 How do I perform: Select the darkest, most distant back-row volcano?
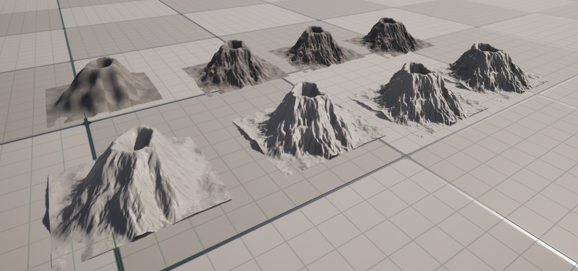[390, 37]
